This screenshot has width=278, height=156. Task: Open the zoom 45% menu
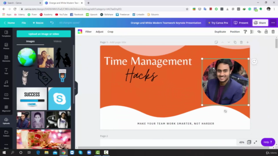(242, 142)
